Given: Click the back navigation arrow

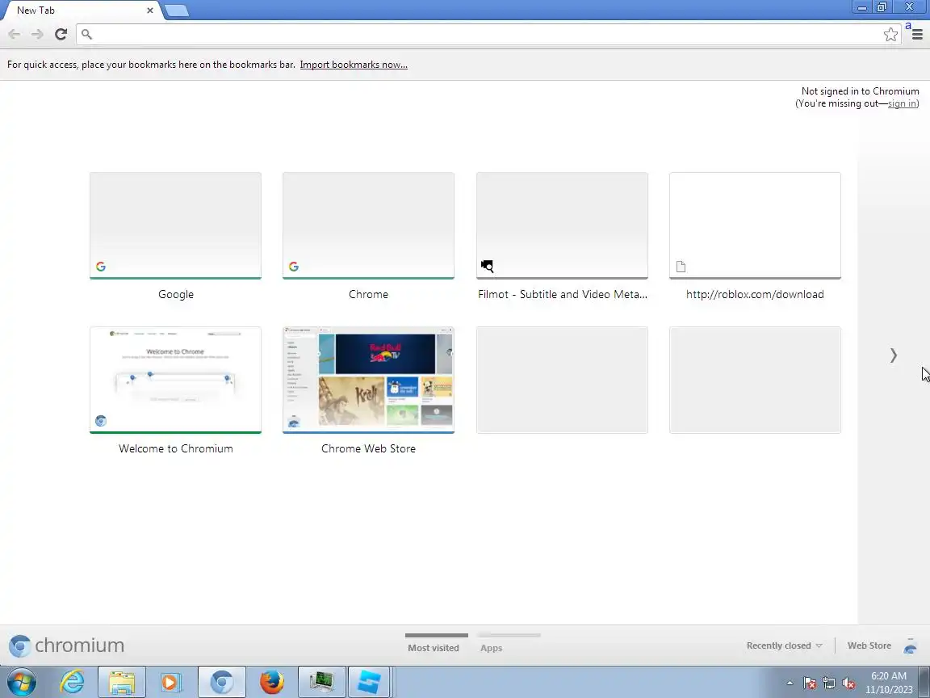Looking at the screenshot, I should (15, 35).
